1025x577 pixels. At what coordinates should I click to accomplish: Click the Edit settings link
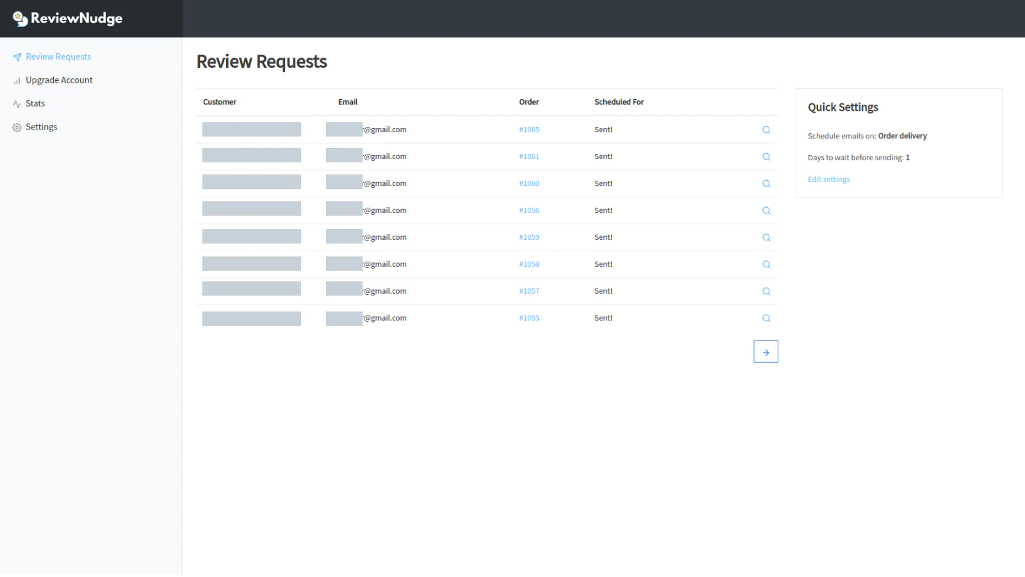coord(828,180)
